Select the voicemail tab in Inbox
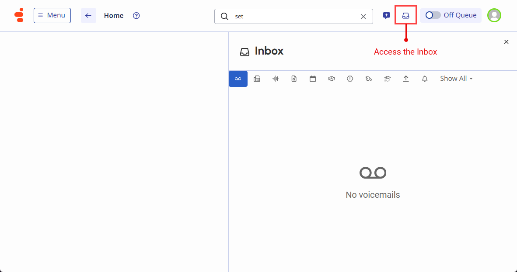Screen dimensions: 517x272 point(238,79)
